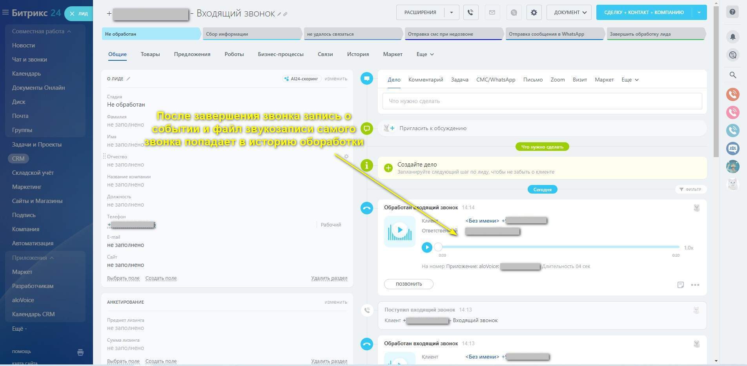
Task: Click the pink phone icon in right sidebar
Action: (x=732, y=112)
